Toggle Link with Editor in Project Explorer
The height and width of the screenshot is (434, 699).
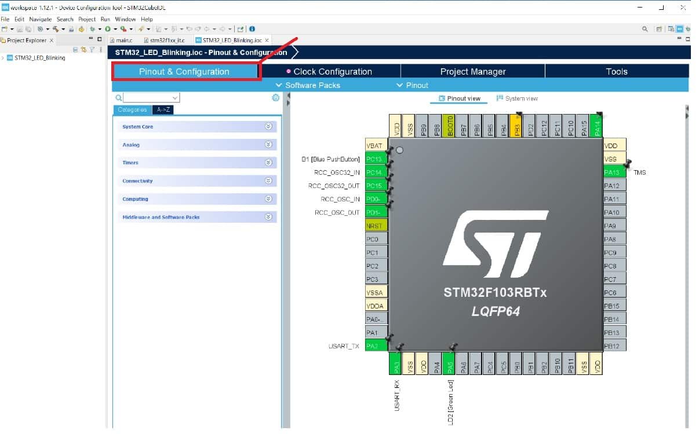[83, 49]
